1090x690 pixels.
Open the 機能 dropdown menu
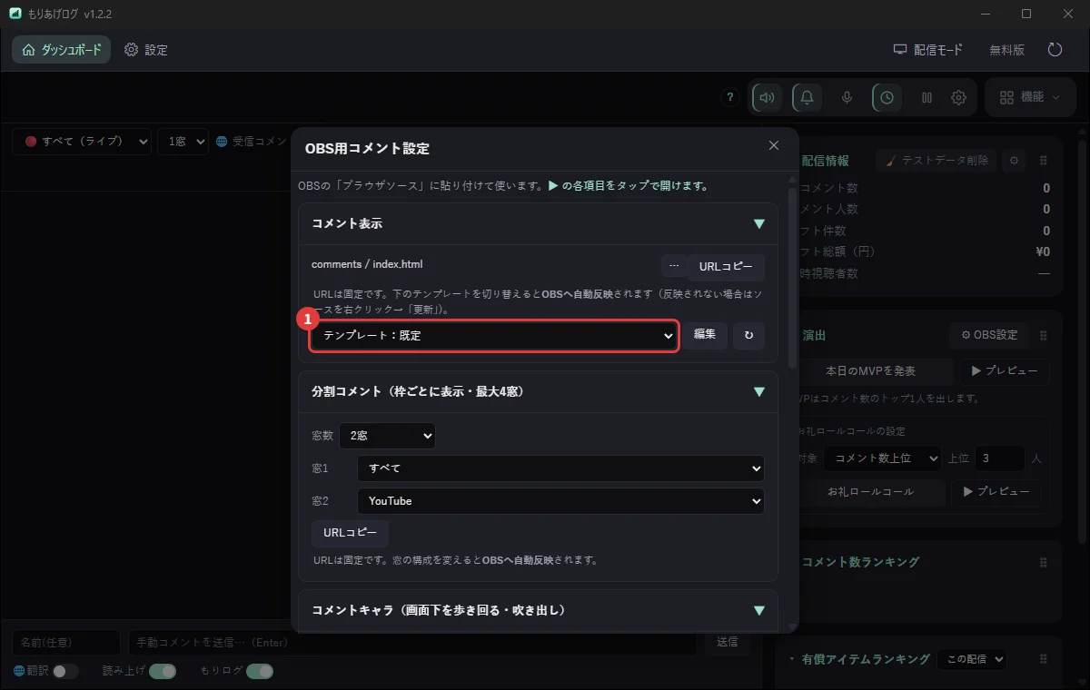point(1030,97)
